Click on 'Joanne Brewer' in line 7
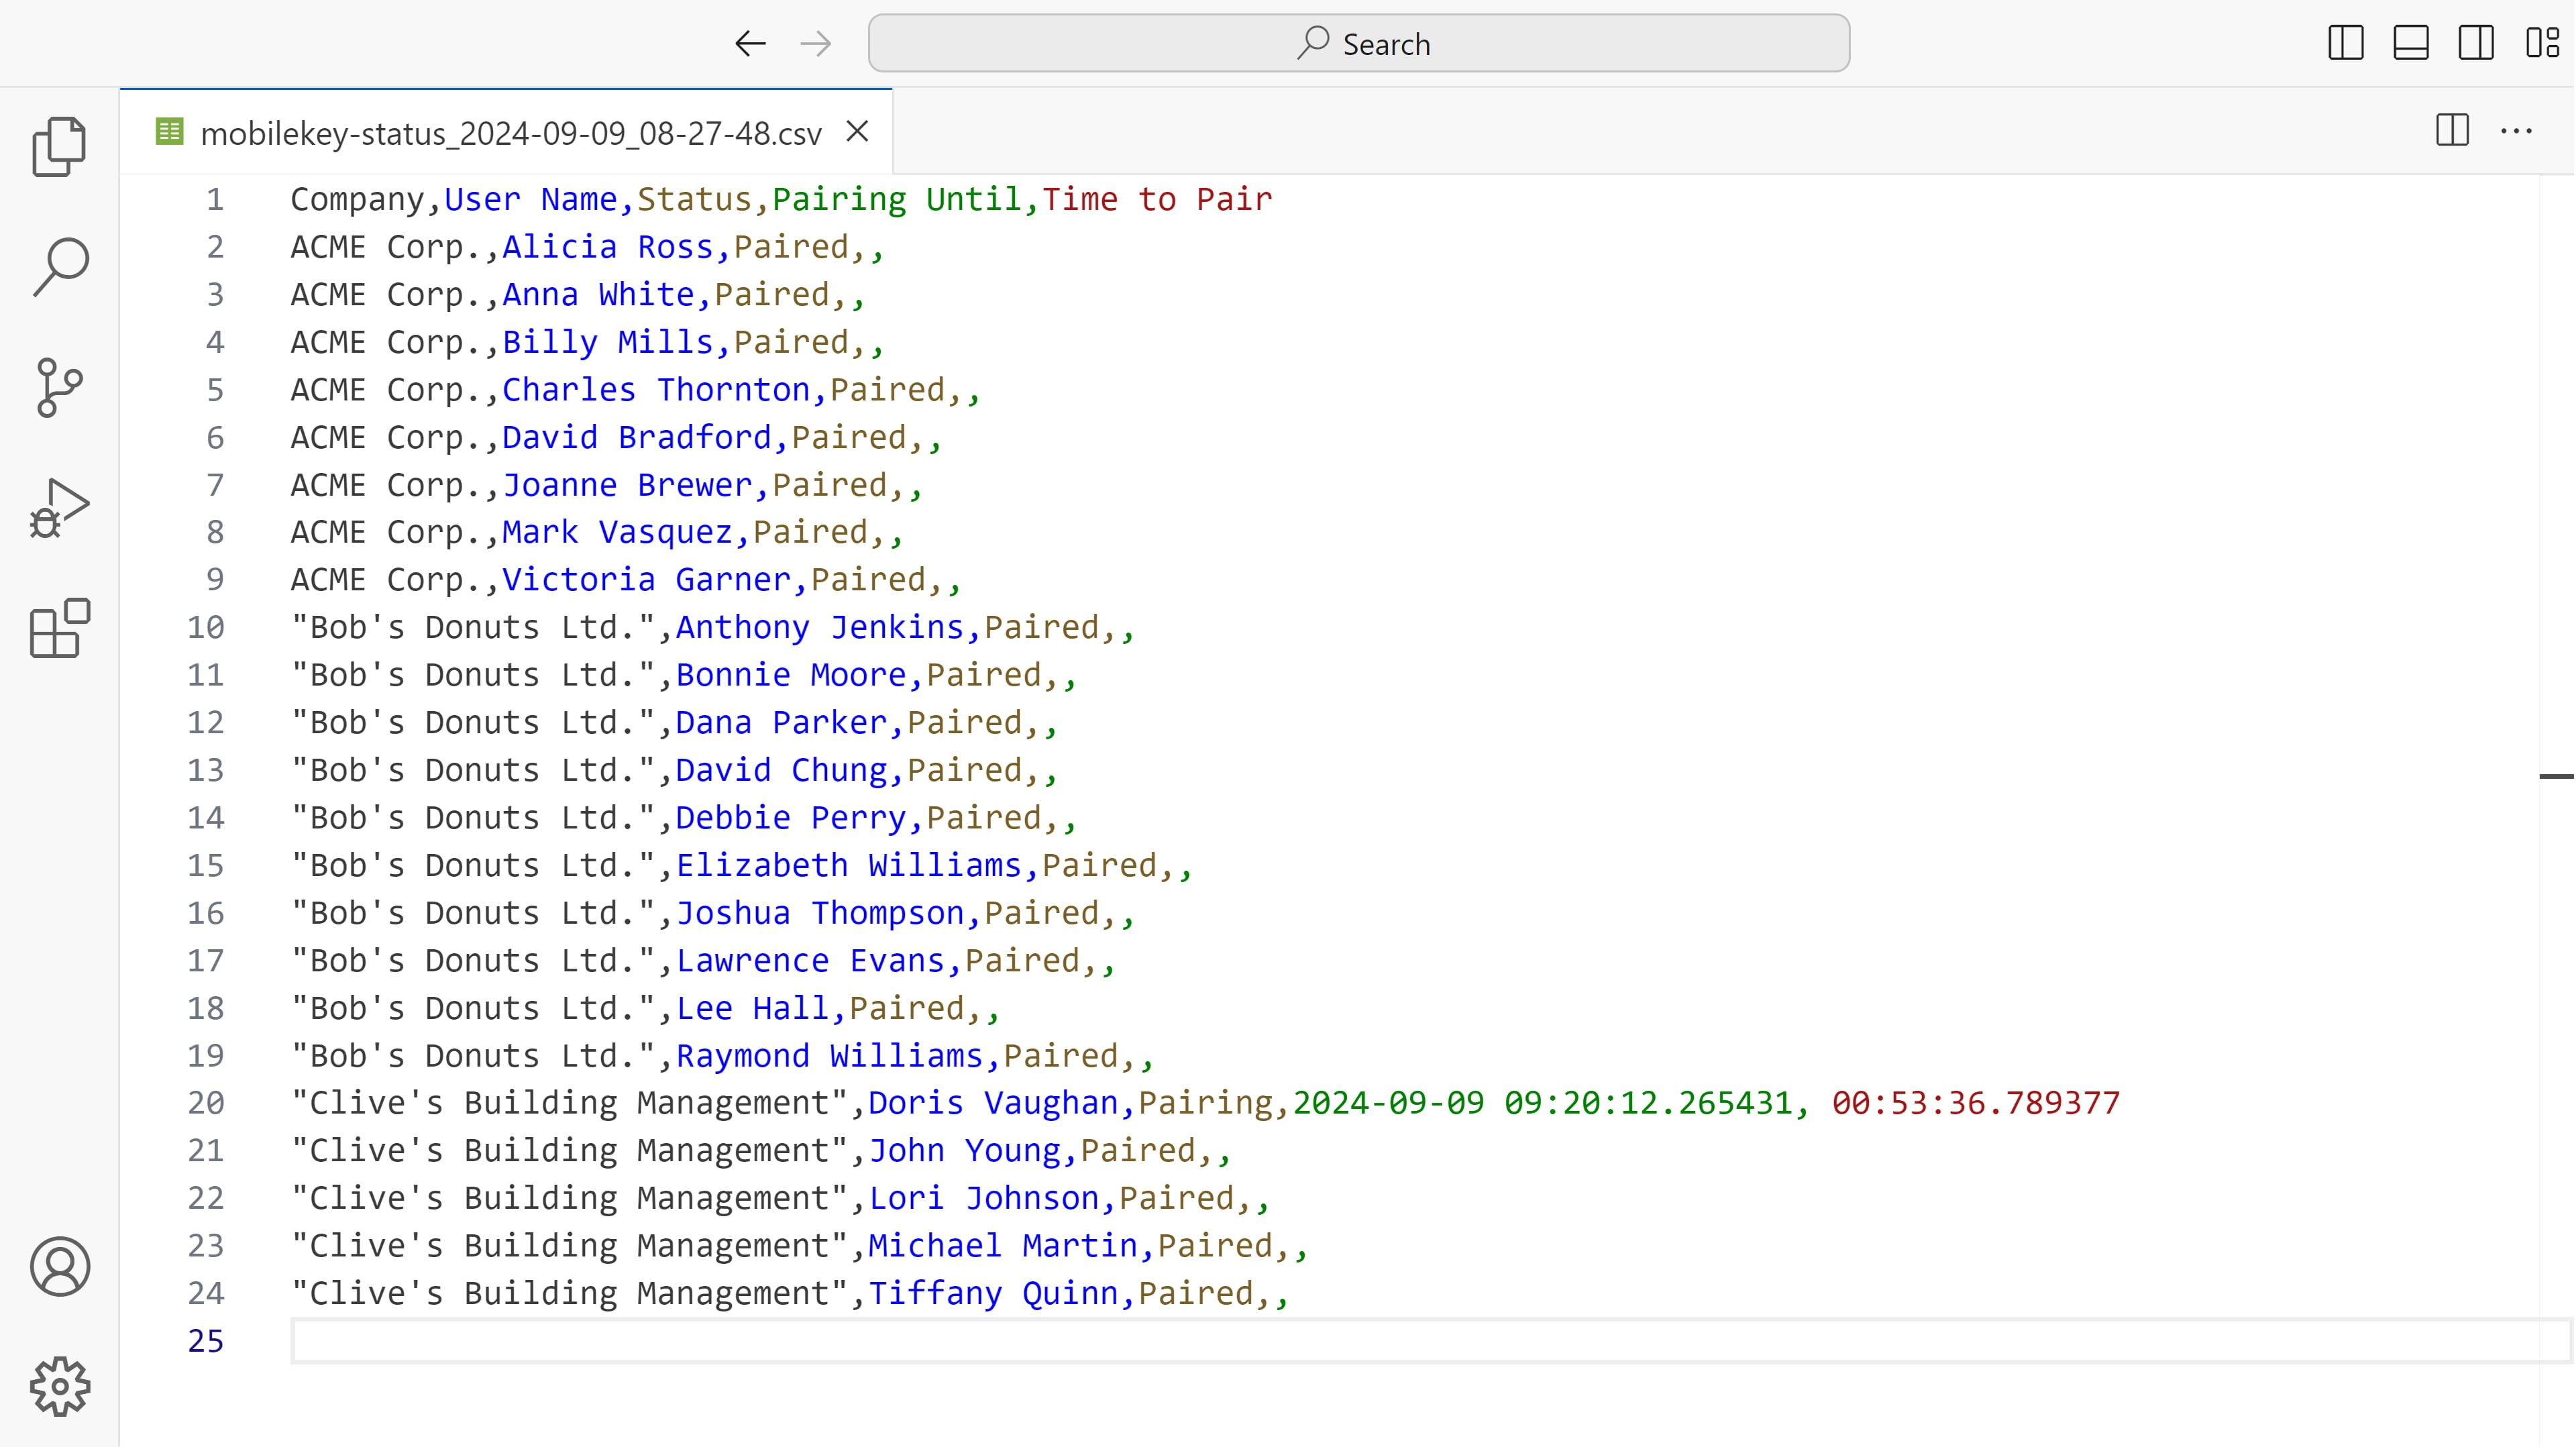This screenshot has height=1449, width=2576. (627, 485)
